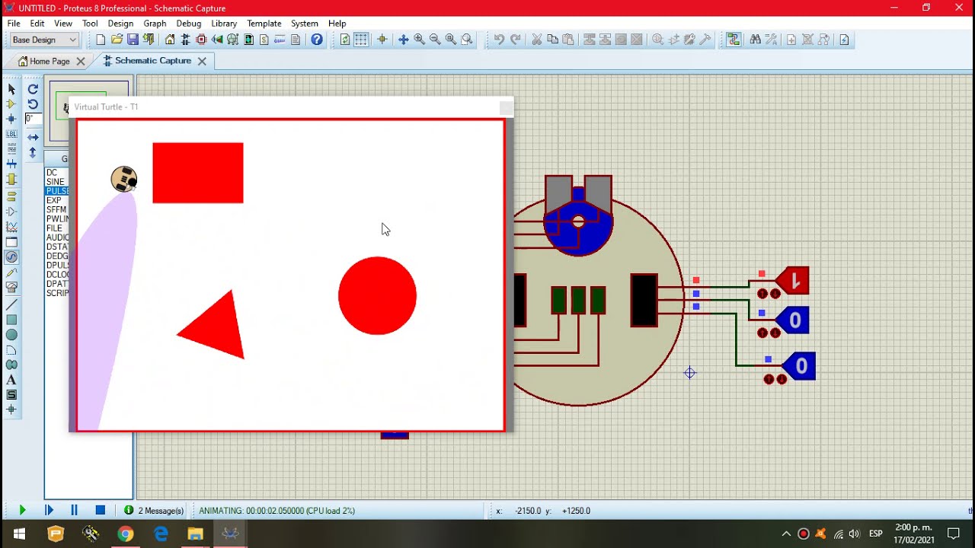Screen dimensions: 975x548
Task: Save the design with the floppy icon
Action: coord(133,40)
